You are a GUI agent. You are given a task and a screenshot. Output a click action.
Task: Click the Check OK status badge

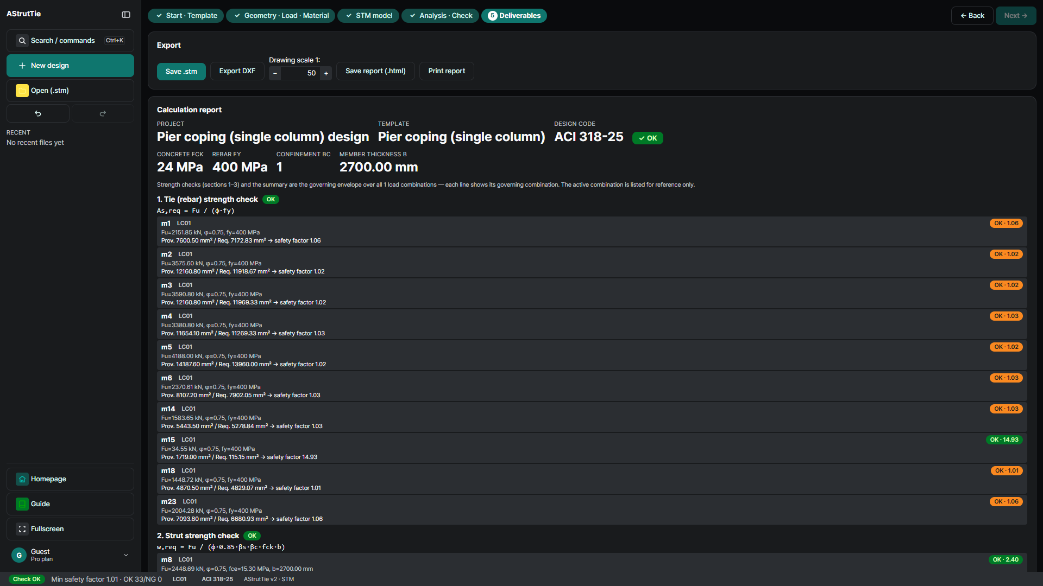(x=27, y=579)
